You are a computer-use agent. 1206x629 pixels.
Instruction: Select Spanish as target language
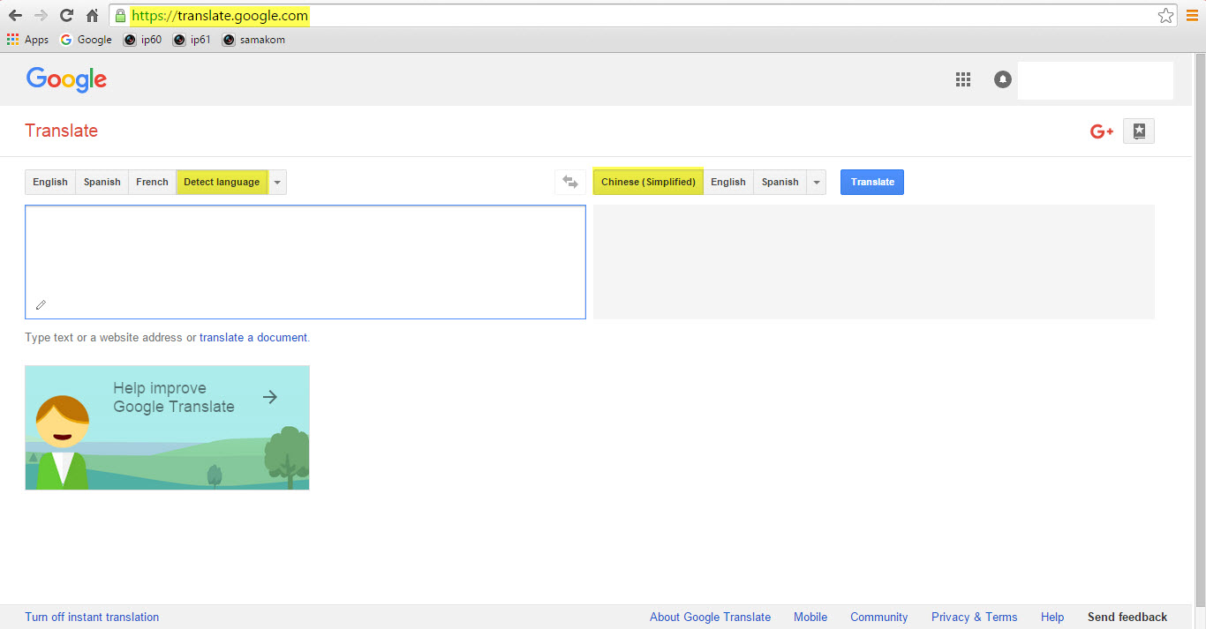[x=780, y=182]
